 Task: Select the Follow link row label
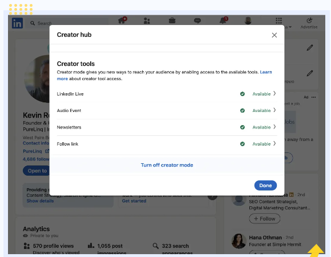tap(67, 144)
